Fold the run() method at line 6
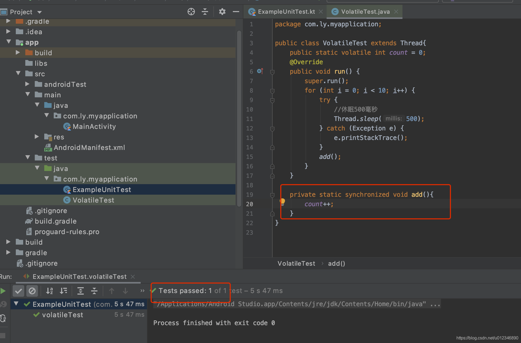Viewport: 521px width, 343px height. pos(272,72)
